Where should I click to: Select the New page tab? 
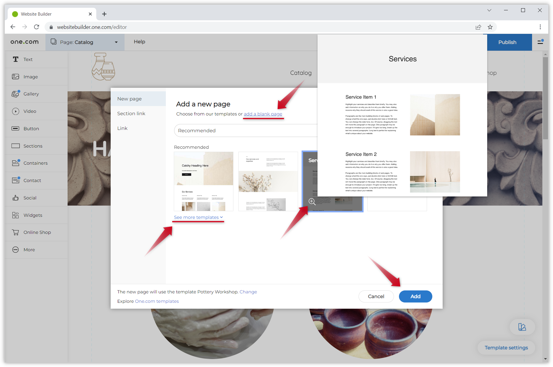(x=138, y=99)
